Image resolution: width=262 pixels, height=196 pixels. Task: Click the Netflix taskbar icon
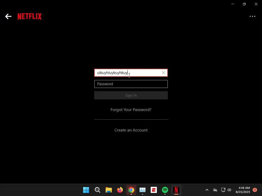176,190
